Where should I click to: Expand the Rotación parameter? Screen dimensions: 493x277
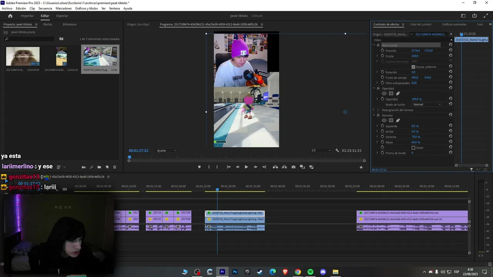pyautogui.click(x=377, y=72)
